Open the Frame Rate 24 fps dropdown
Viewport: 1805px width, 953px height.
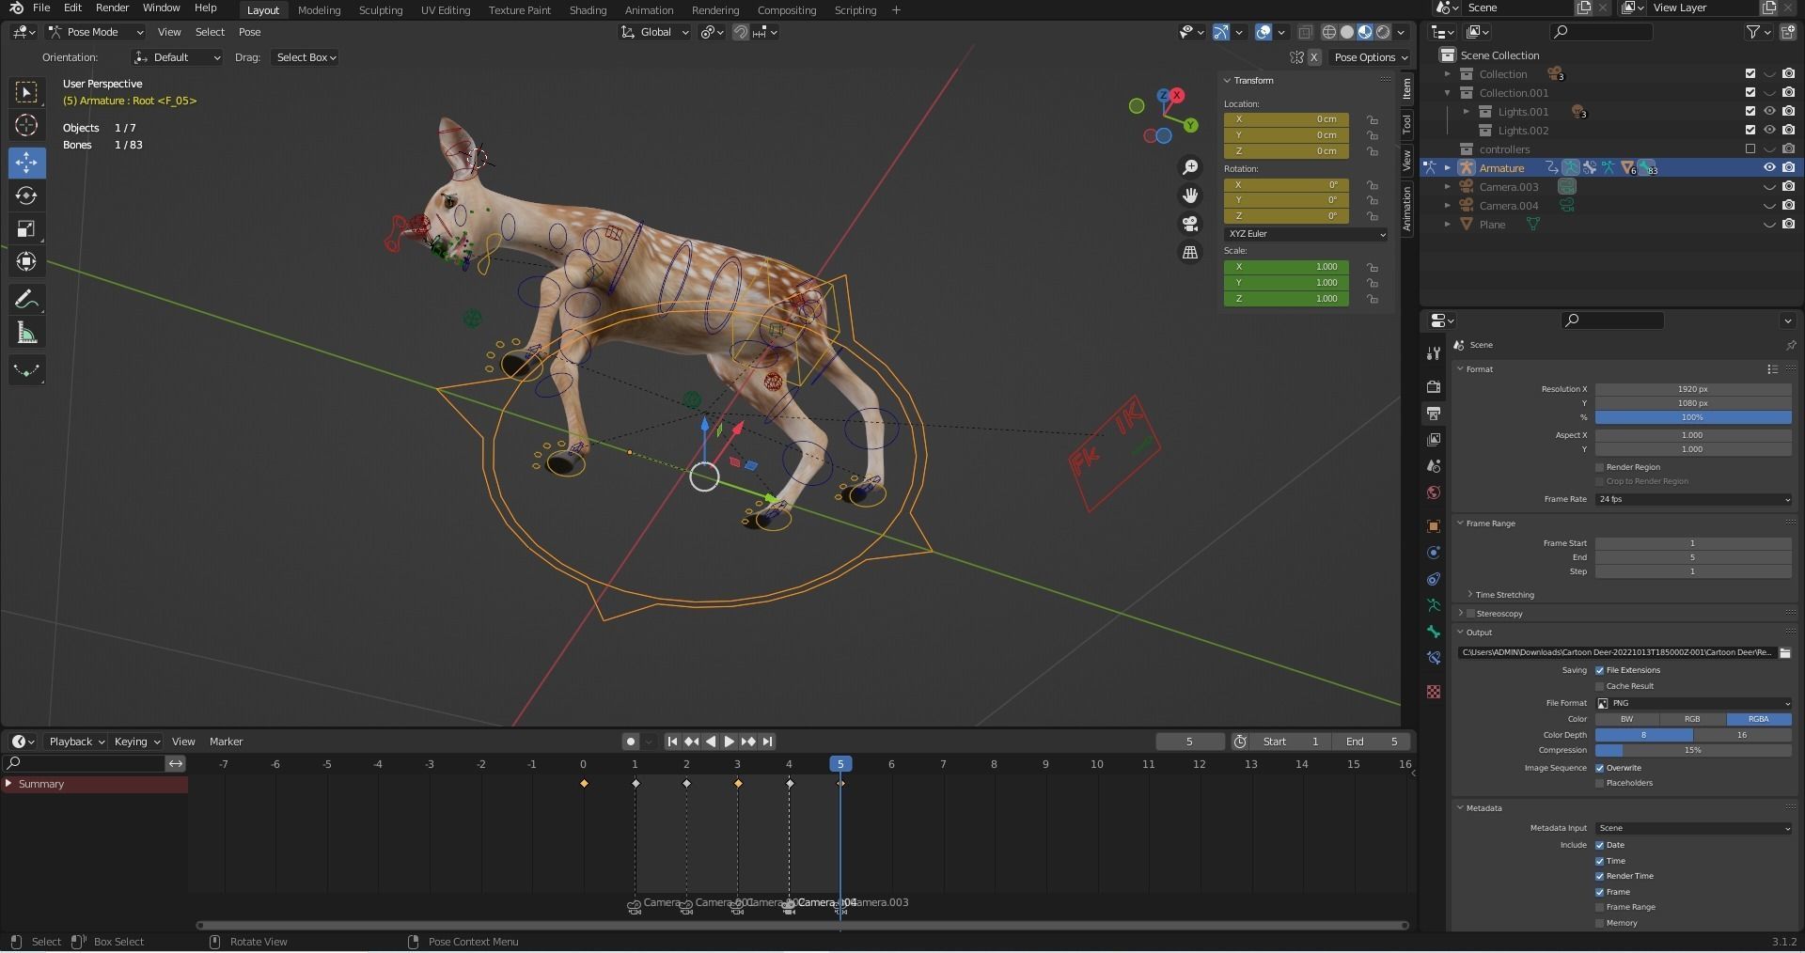(1693, 499)
